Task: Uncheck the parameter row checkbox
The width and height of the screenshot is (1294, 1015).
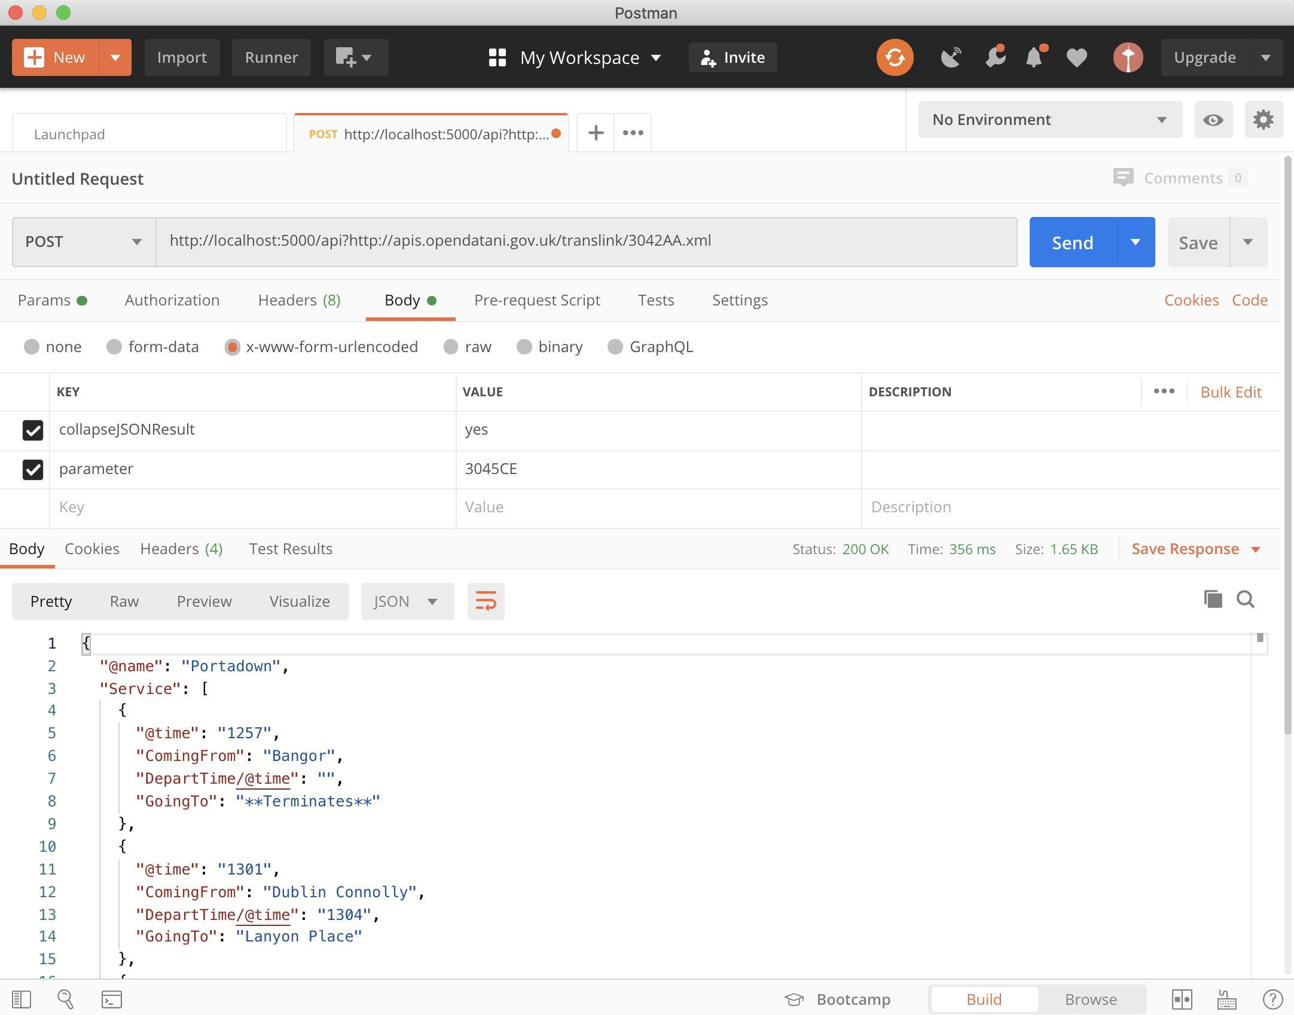Action: [x=33, y=469]
